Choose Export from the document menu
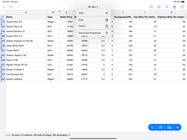The width and height of the screenshot is (187, 140). pos(94,26)
